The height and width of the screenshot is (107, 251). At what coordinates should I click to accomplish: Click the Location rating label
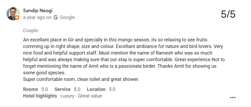tap(96, 89)
